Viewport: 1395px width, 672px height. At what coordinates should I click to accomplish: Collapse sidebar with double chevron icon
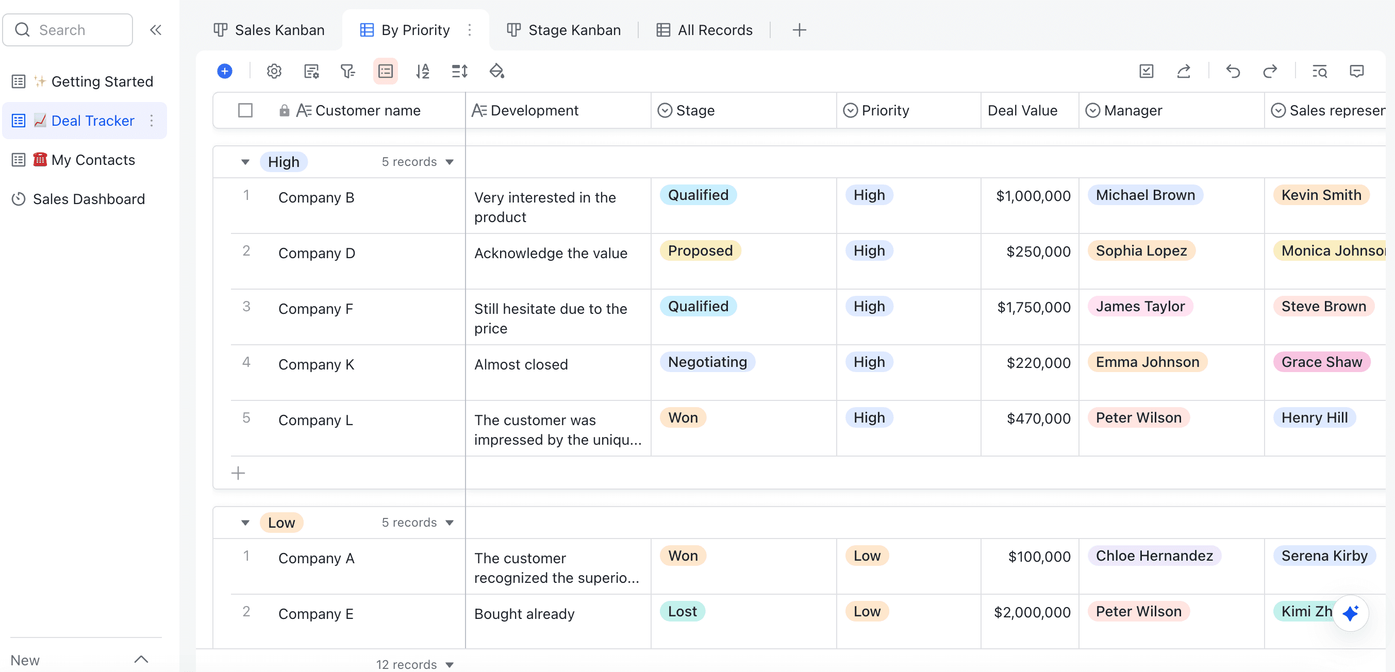click(156, 30)
